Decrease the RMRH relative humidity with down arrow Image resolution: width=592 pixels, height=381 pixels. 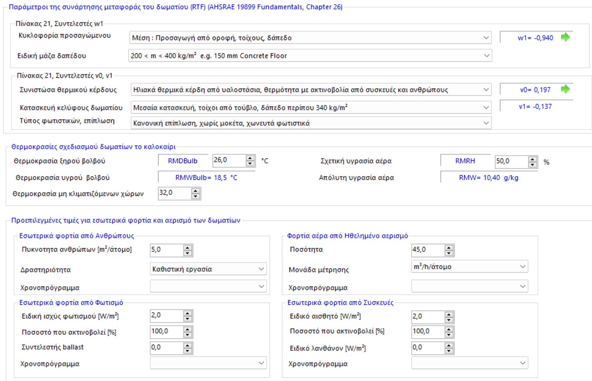tap(533, 165)
